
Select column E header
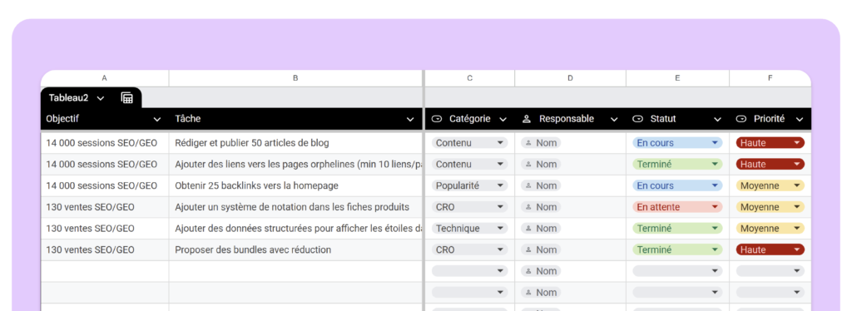pos(677,78)
